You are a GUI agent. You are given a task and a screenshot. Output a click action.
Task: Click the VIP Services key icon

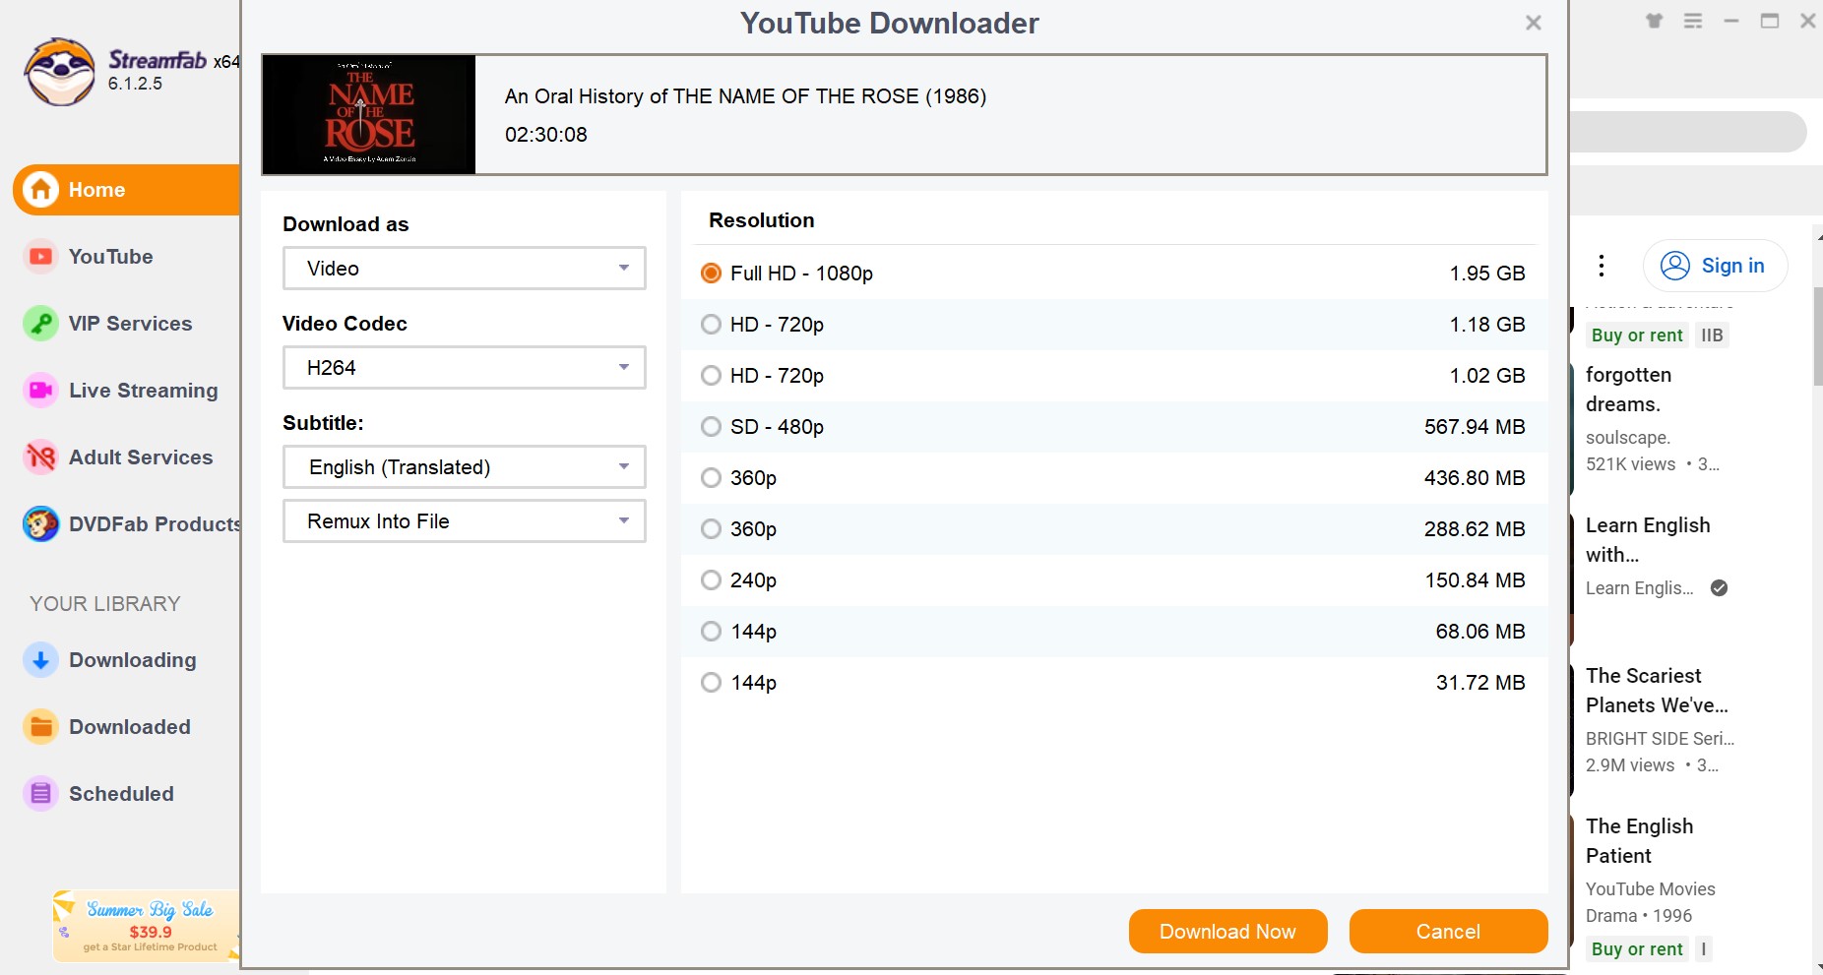click(40, 324)
